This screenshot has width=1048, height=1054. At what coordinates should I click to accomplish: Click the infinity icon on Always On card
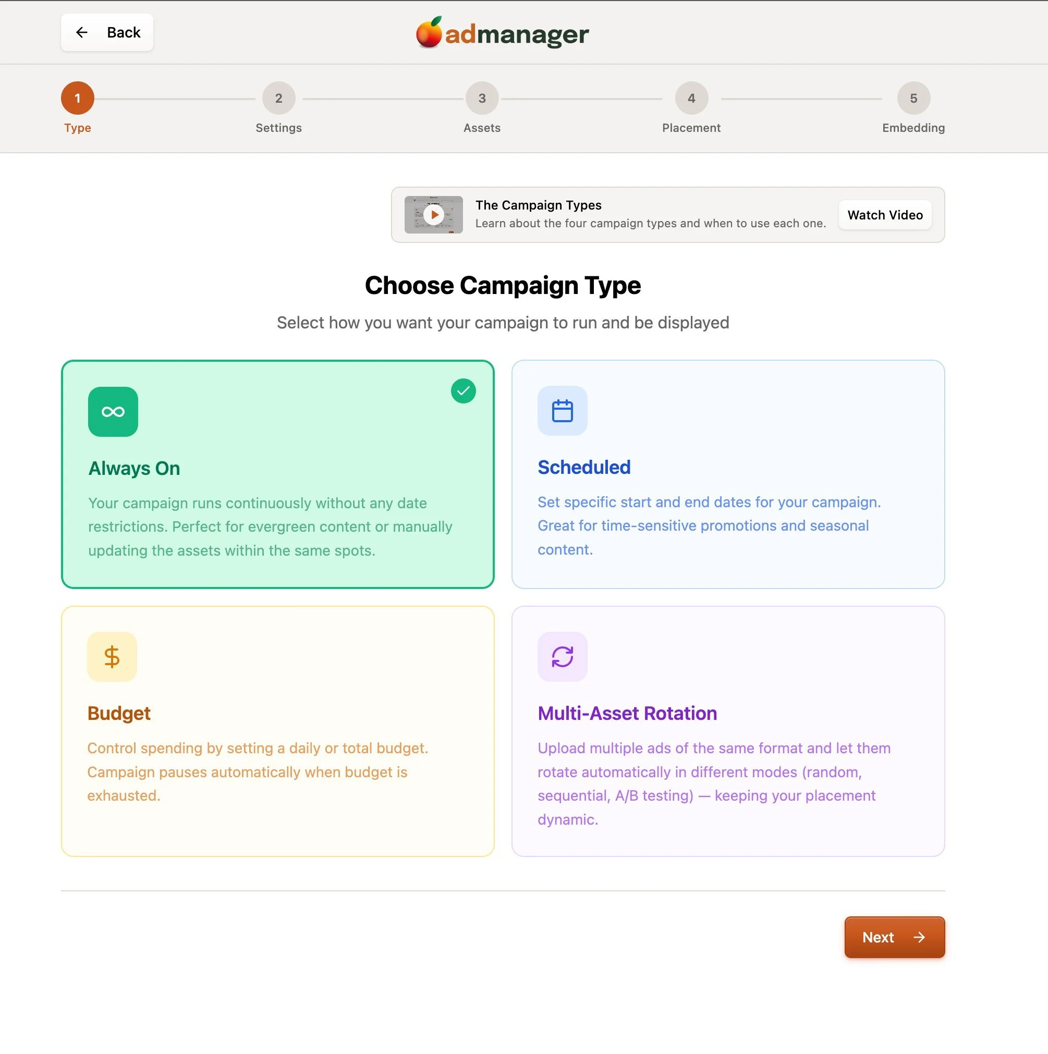pyautogui.click(x=113, y=412)
